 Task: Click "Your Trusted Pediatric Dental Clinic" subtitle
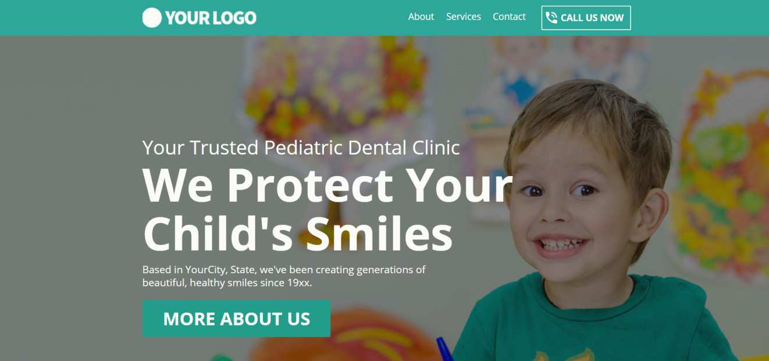point(301,148)
